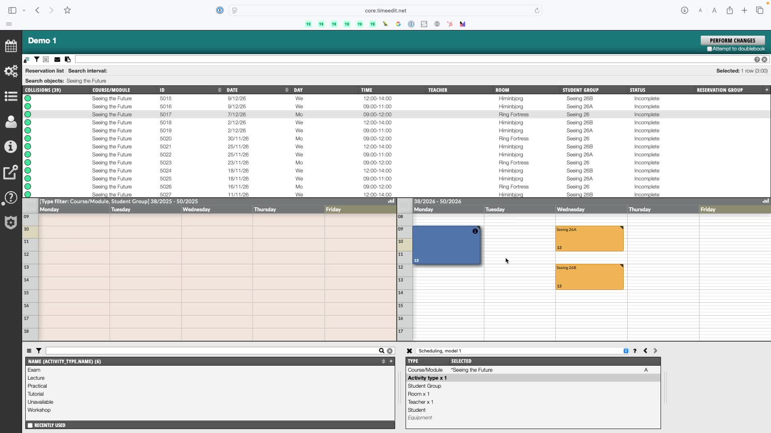Select the Lecture activity type
Screen dimensions: 771x433
click(36, 378)
